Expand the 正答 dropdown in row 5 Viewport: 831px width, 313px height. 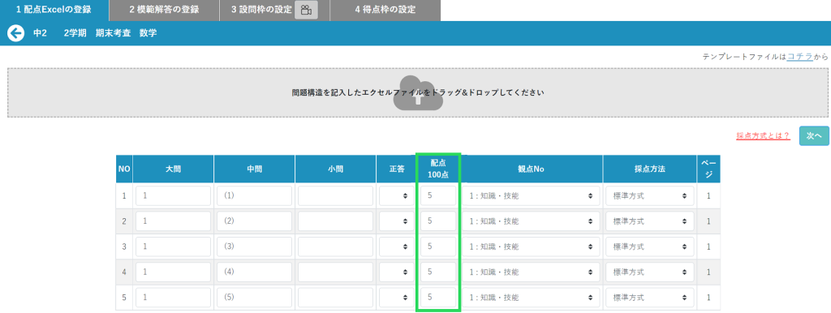396,298
